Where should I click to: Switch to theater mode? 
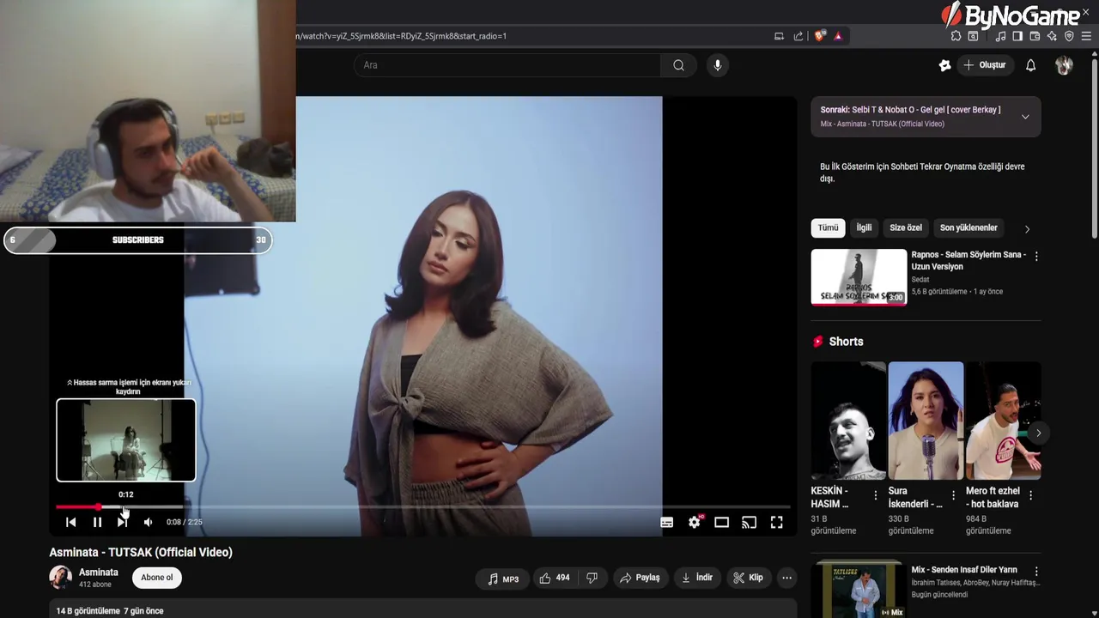click(721, 522)
